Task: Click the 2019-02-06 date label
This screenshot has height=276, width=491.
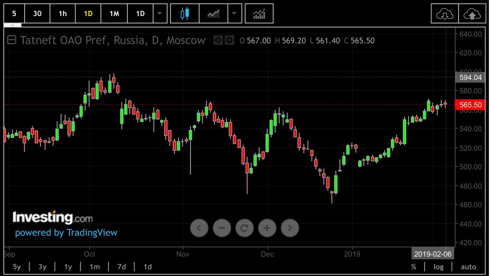Action: pyautogui.click(x=433, y=254)
